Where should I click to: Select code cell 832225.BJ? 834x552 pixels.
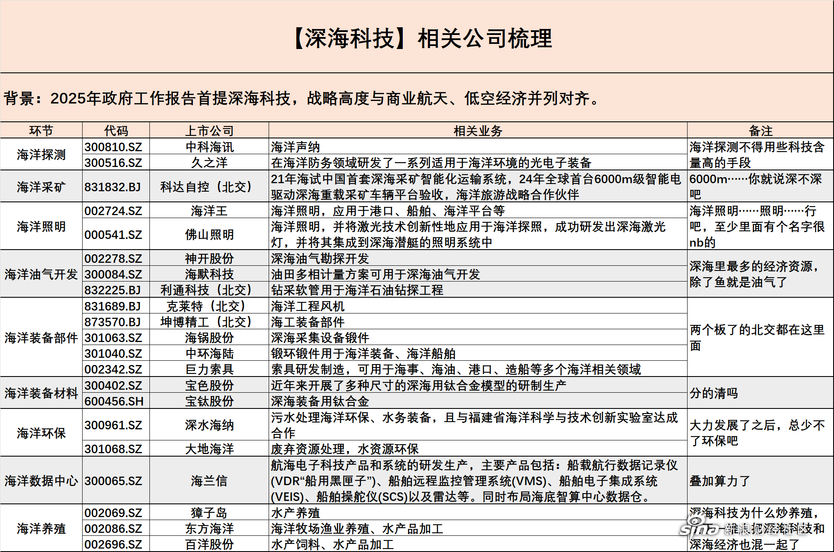coord(116,290)
